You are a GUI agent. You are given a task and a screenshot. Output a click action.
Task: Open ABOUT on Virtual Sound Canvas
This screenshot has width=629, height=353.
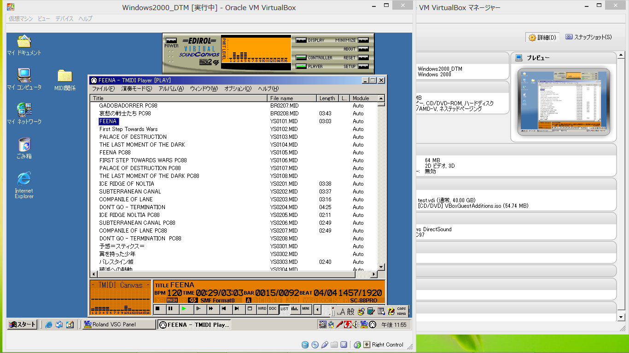pos(363,49)
